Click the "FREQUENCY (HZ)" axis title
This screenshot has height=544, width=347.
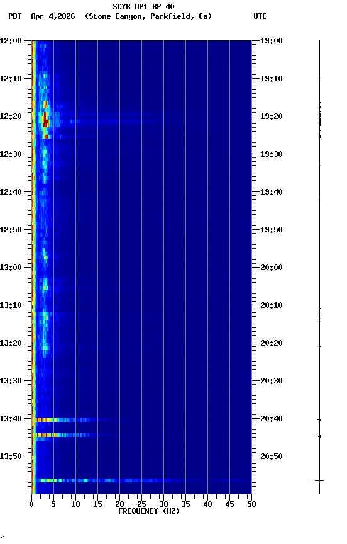(x=149, y=511)
